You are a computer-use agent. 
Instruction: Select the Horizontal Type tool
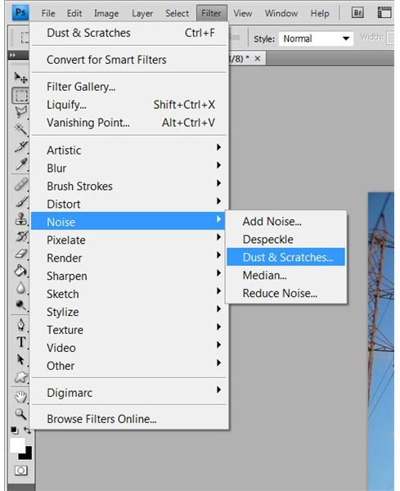click(20, 342)
